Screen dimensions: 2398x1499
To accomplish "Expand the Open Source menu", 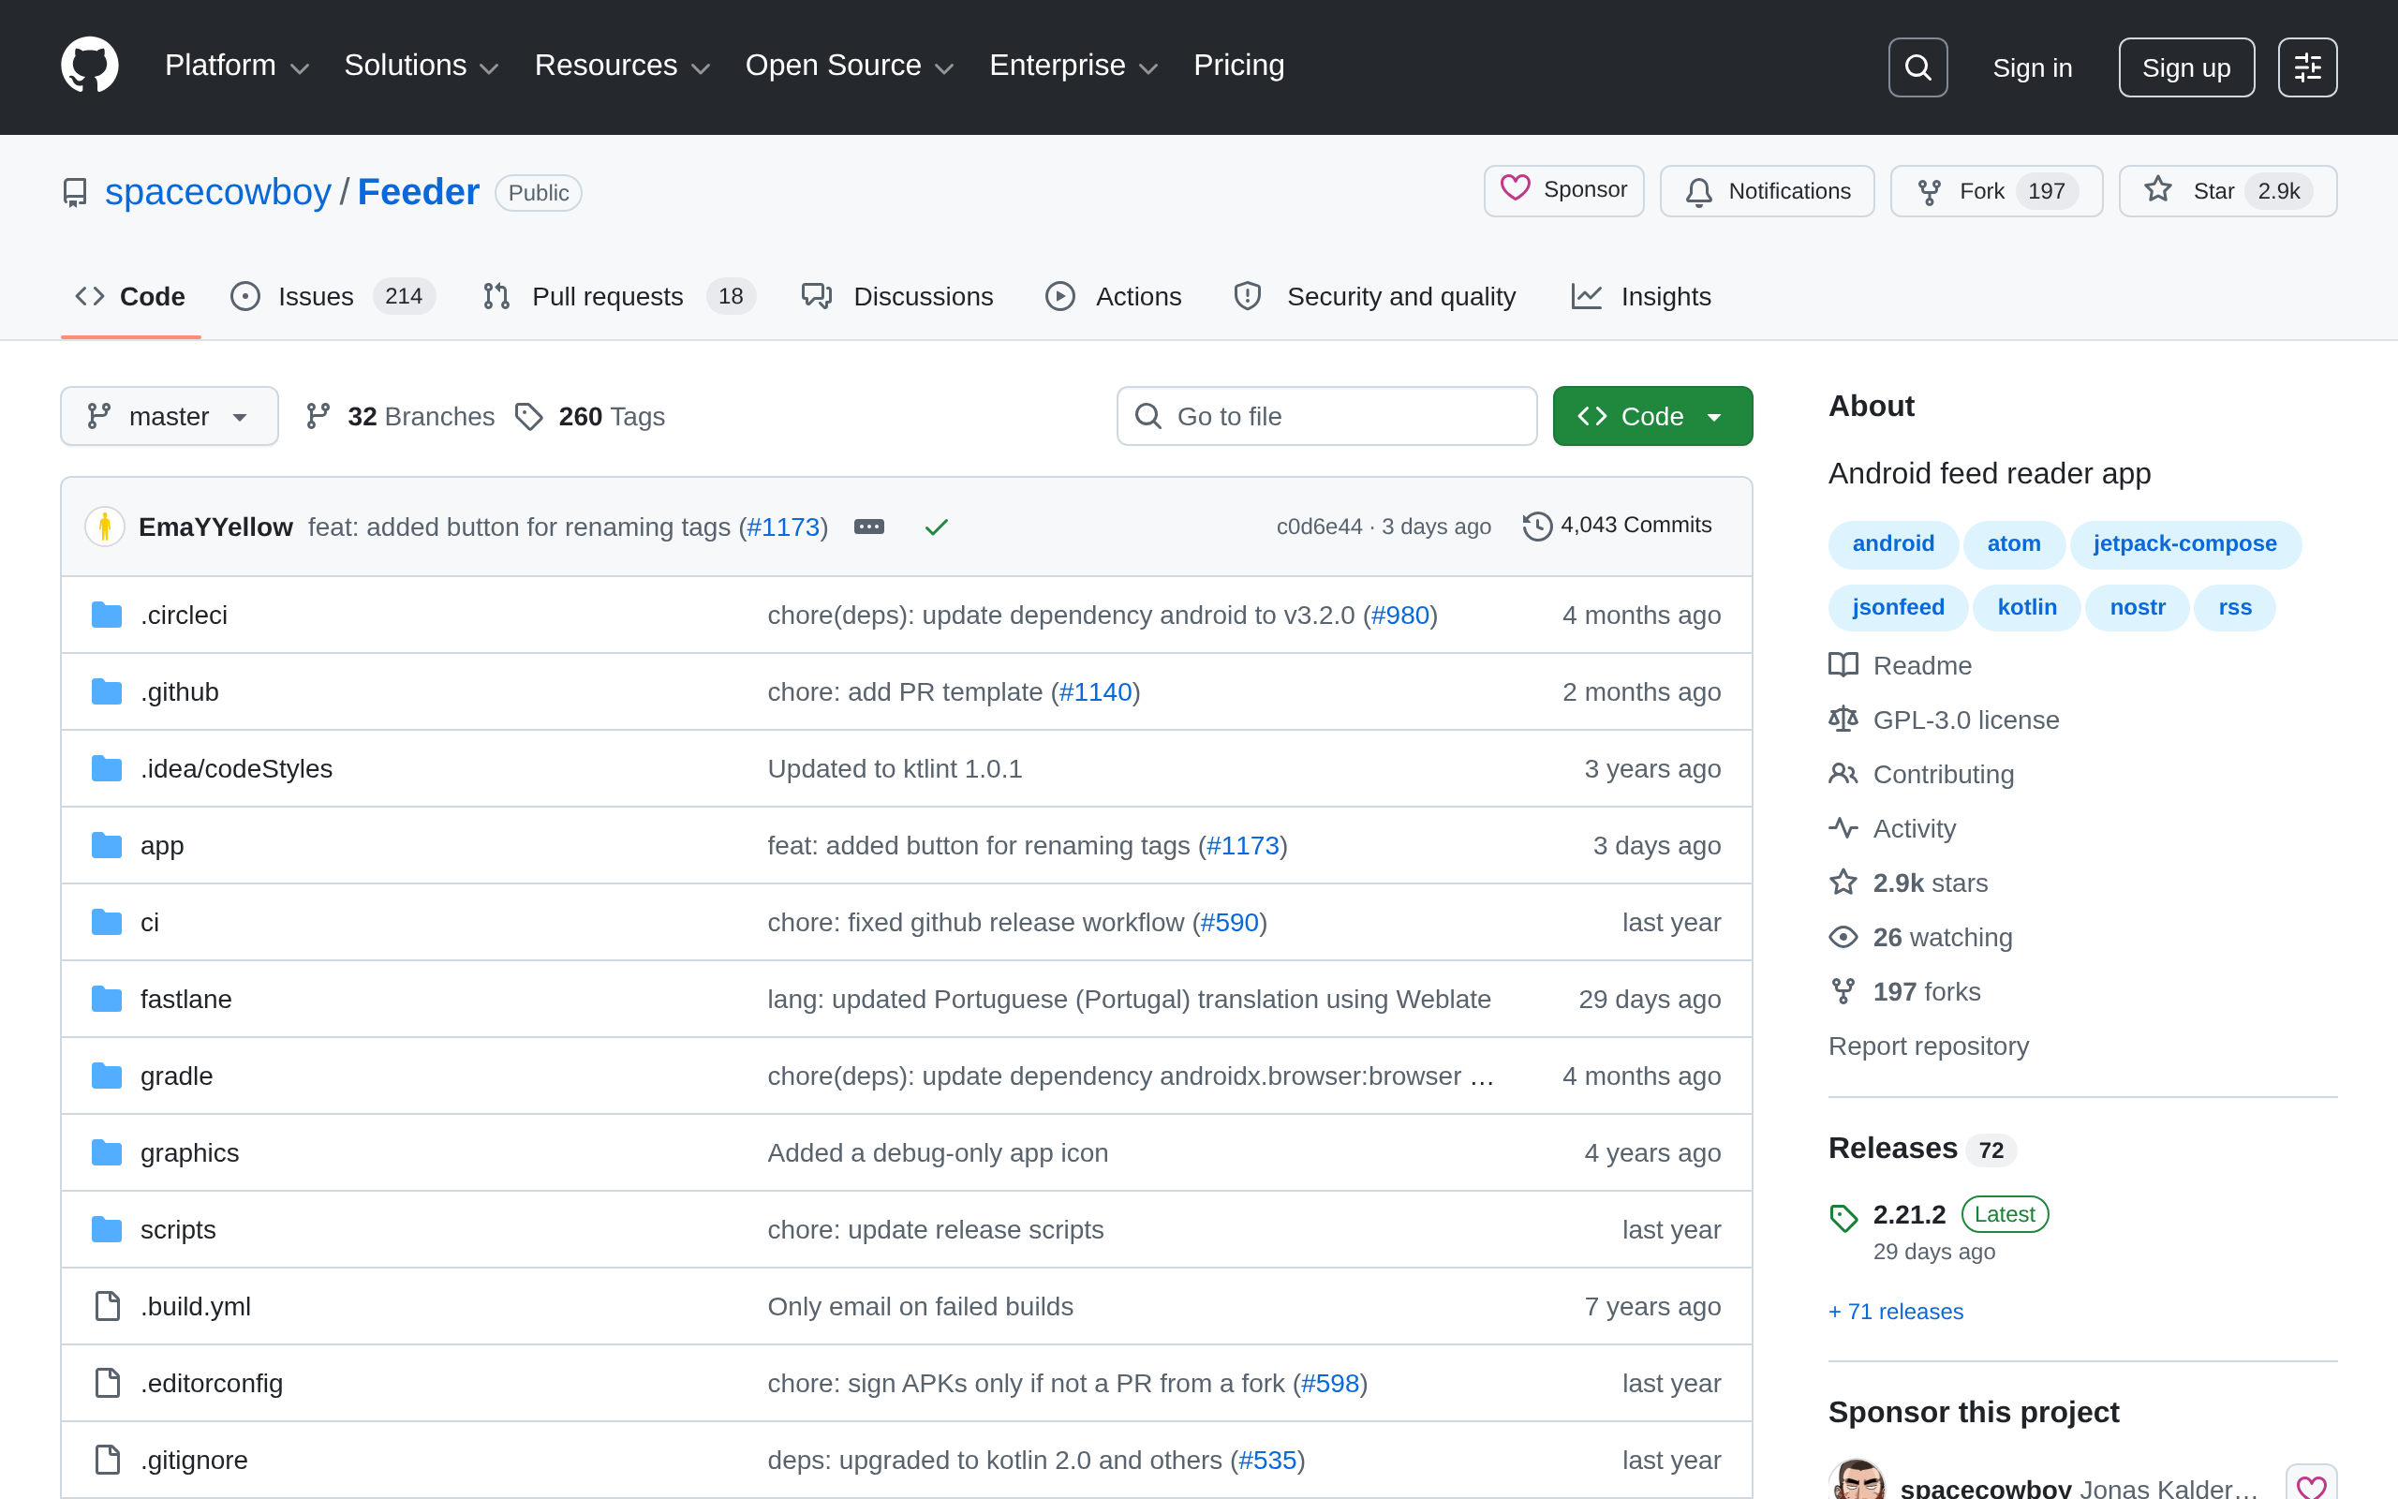I will tap(850, 66).
